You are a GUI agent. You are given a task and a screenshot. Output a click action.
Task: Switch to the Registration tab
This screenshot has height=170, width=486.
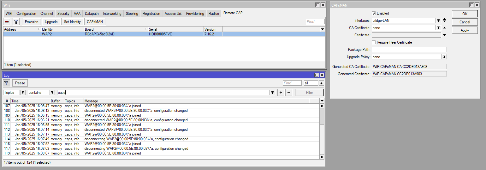[x=151, y=14]
